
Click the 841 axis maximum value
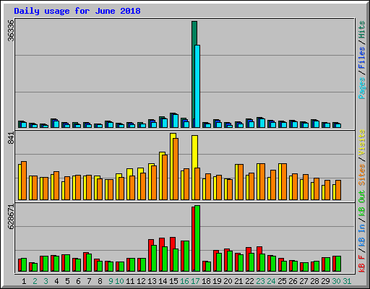tap(11, 138)
